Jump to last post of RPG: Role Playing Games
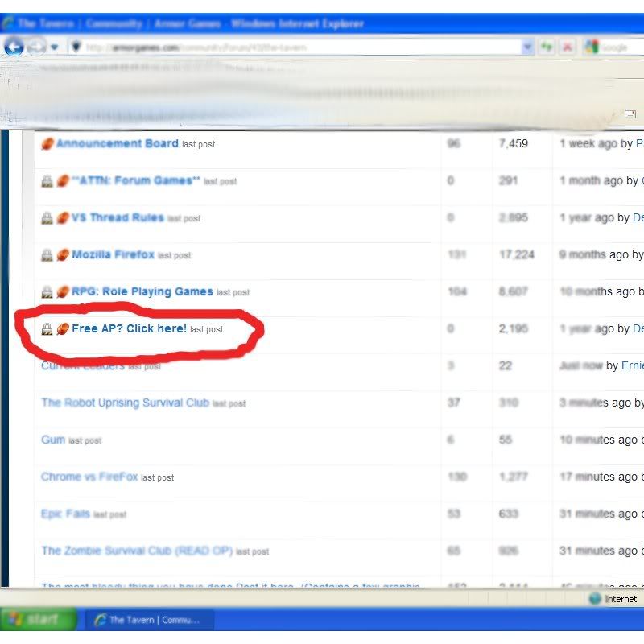 tap(233, 292)
